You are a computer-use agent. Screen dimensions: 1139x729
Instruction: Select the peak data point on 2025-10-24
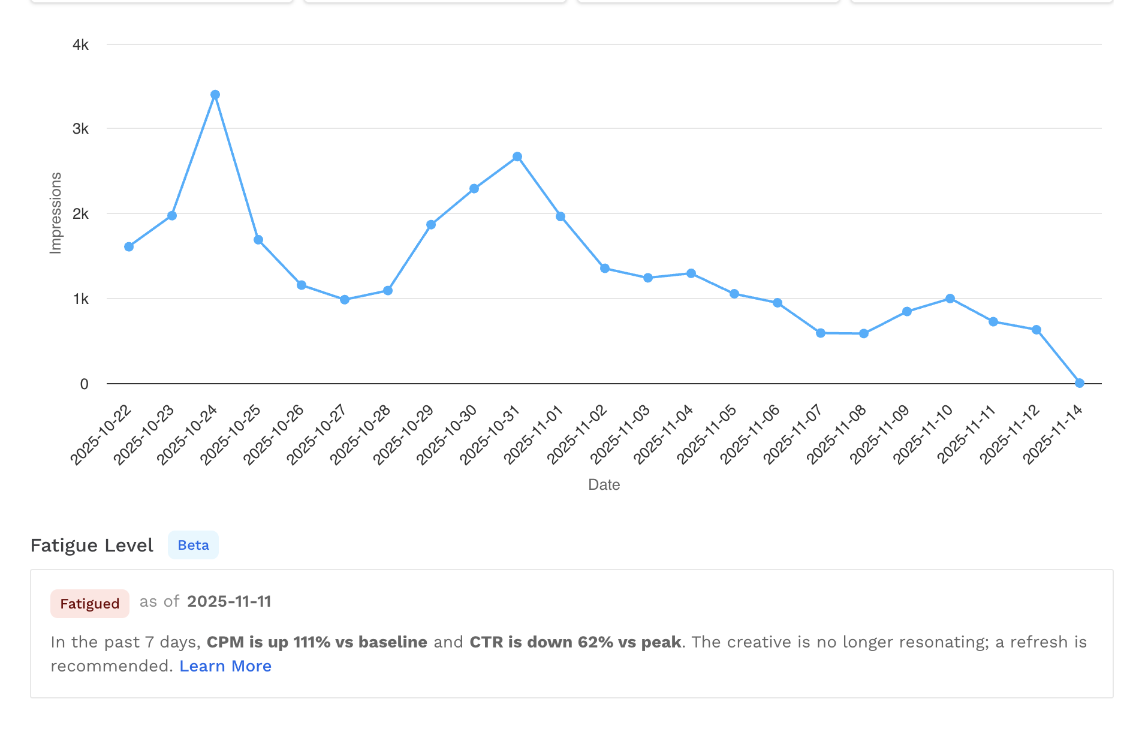(215, 94)
